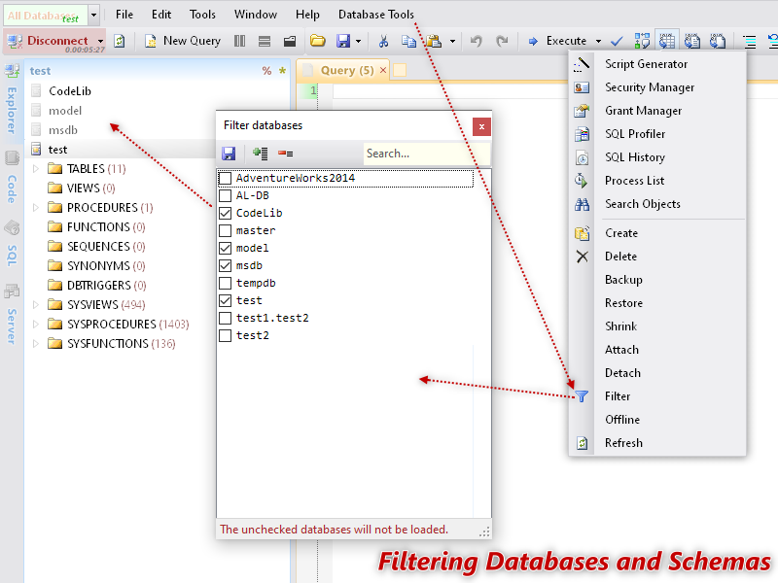Expand the TABLES (11) folder

point(36,168)
